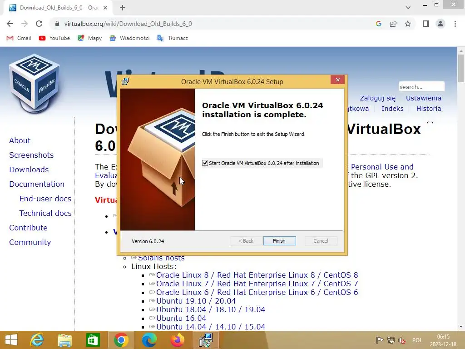This screenshot has width=465, height=349.
Task: Open Chrome profile avatar
Action: [440, 24]
